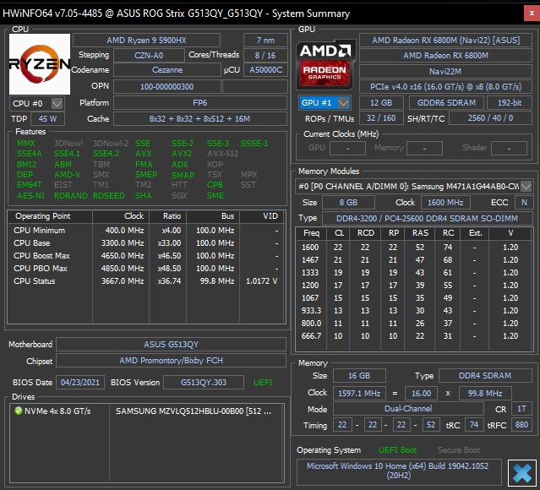
Task: Click the ECC value N field
Action: [x=524, y=203]
